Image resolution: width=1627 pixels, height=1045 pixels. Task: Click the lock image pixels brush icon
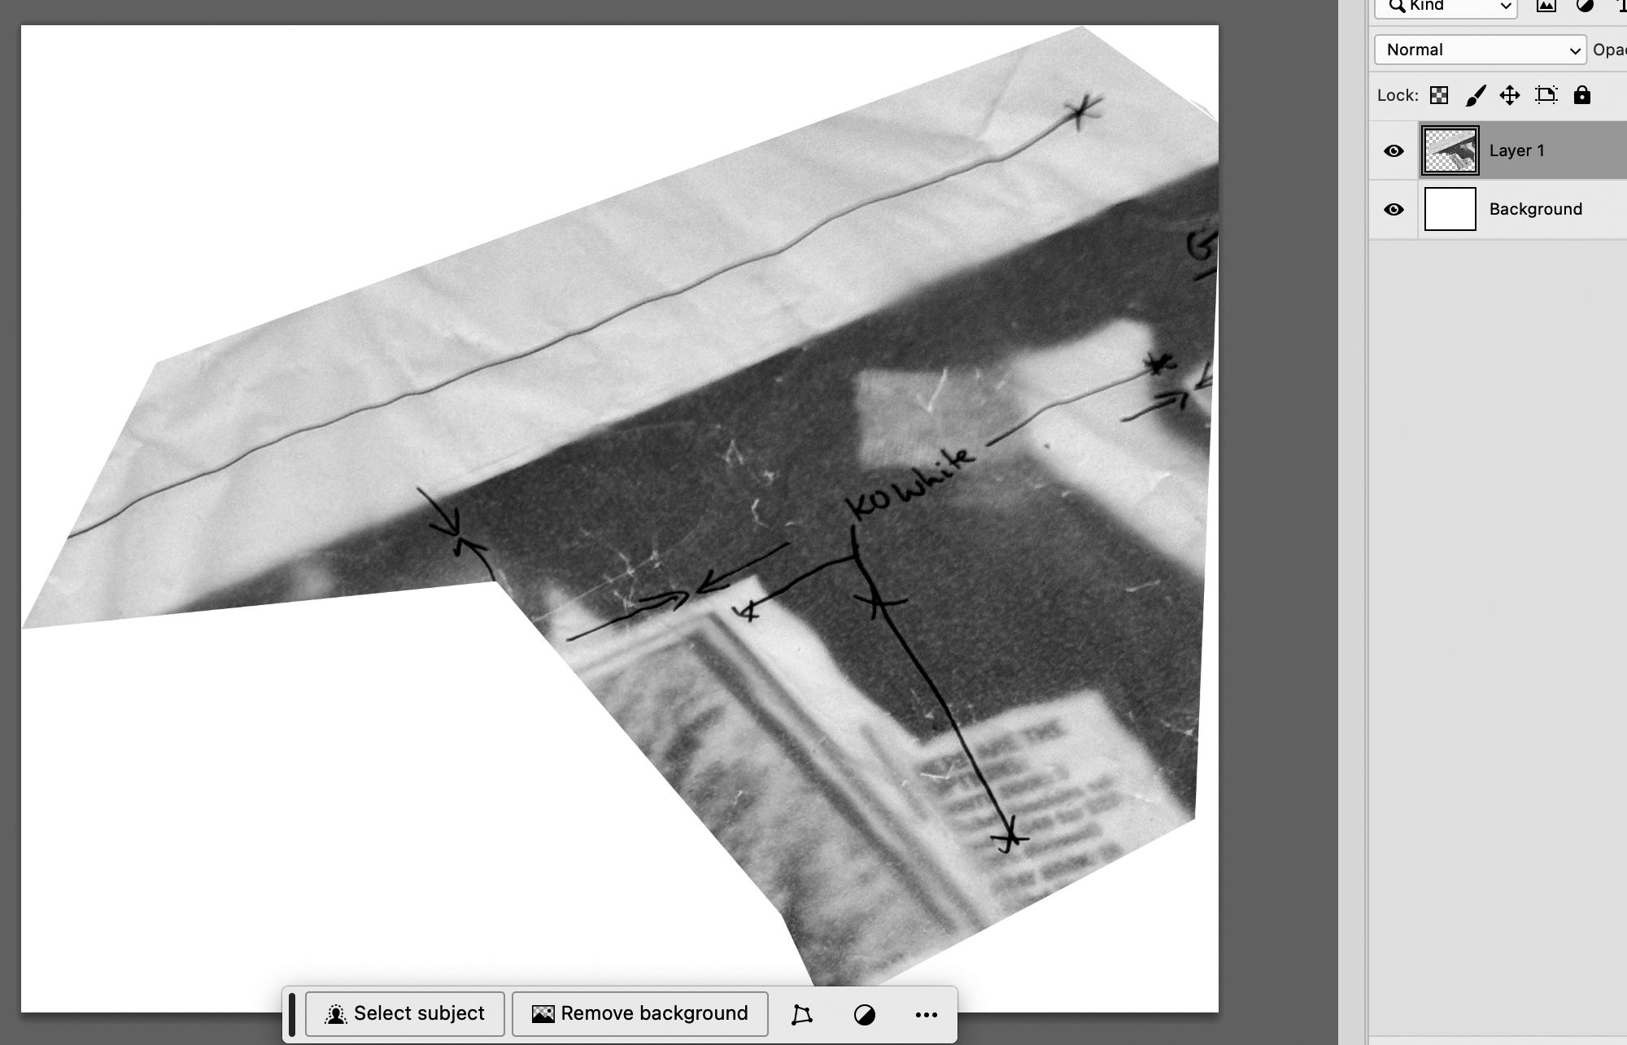1475,95
